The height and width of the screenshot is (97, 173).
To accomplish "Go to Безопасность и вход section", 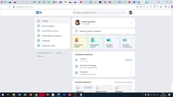I will pyautogui.click(x=52, y=31).
